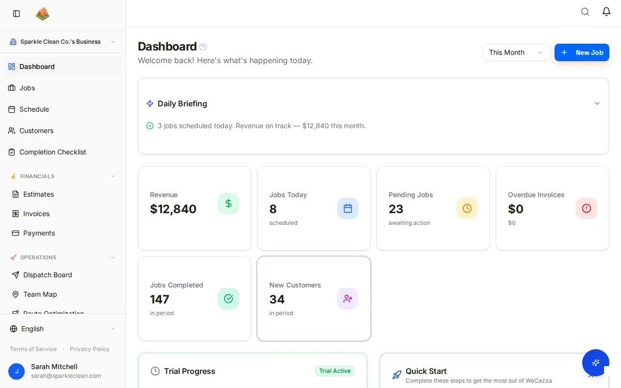The height and width of the screenshot is (388, 621).
Task: Open search from the top bar
Action: coord(585,12)
